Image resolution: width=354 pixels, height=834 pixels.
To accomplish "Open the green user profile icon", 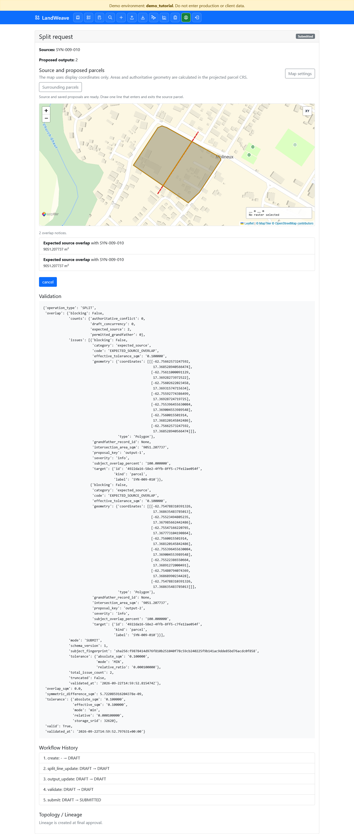I will tap(186, 17).
